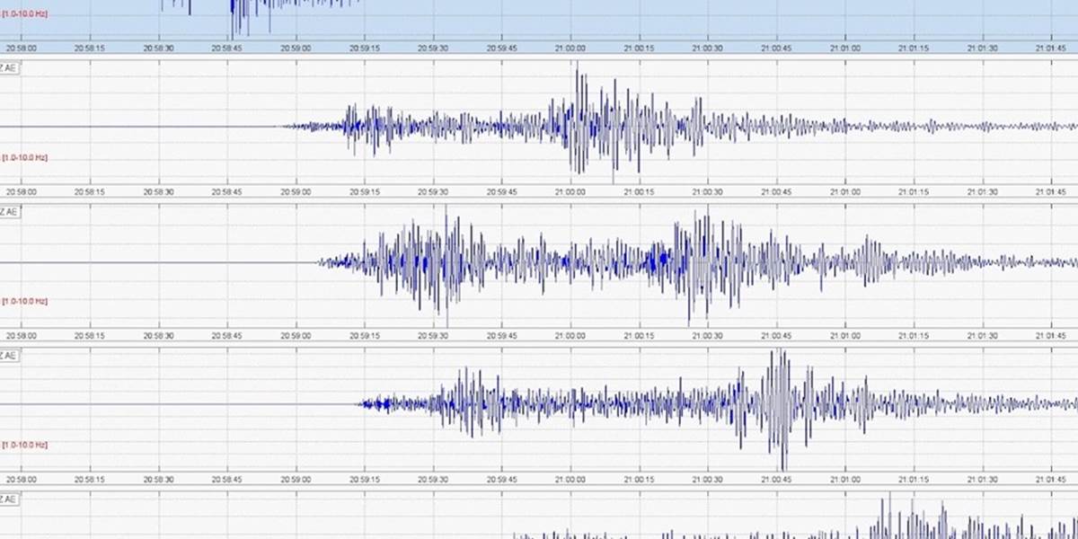1078x539 pixels.
Task: Pick 20:58:45 on the top panel's time axis
Action: pos(227,49)
